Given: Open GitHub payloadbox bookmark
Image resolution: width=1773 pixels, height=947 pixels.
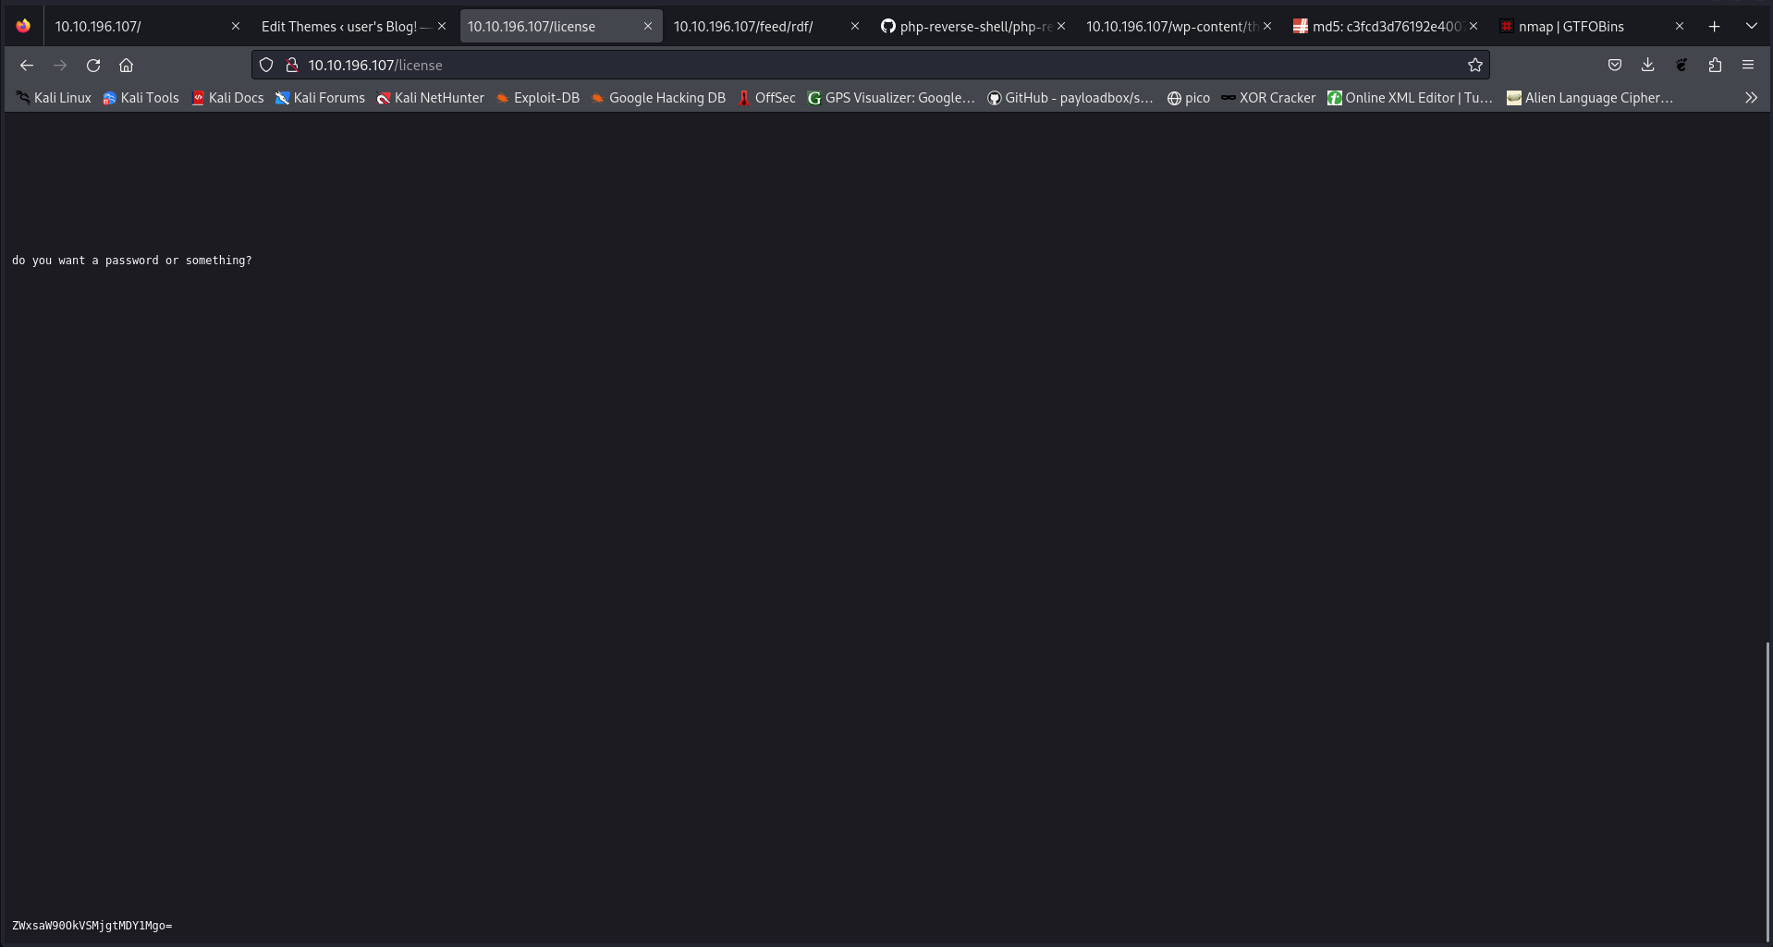Looking at the screenshot, I should tap(1070, 97).
